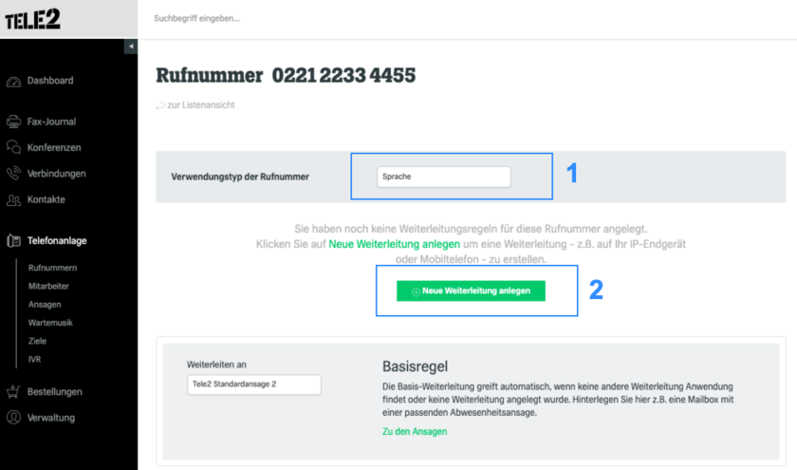Follow the Zu den Ansagen link

coord(415,431)
